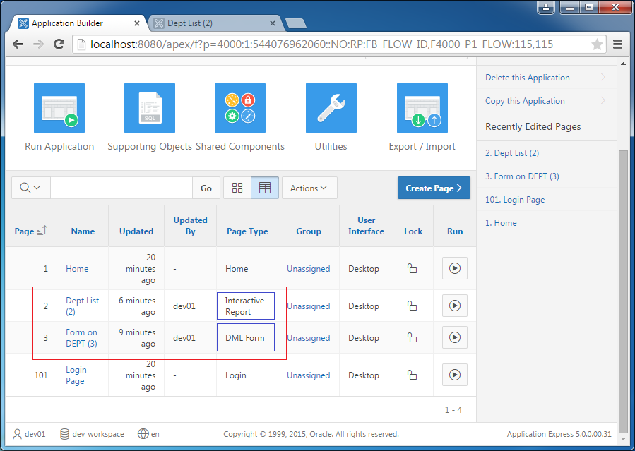Open the Actions dropdown menu
This screenshot has height=451, width=635.
point(309,188)
